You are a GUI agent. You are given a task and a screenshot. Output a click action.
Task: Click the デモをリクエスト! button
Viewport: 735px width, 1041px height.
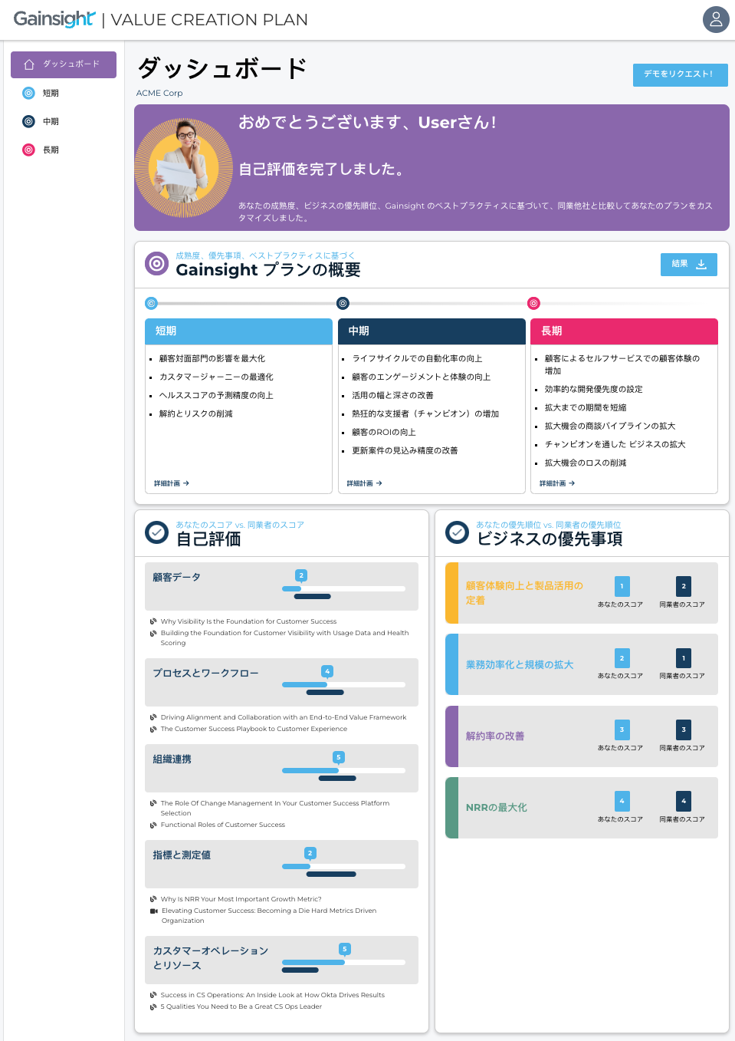680,74
